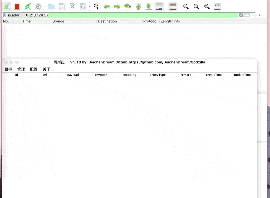Click the display filter bookmark icon

click(4, 15)
